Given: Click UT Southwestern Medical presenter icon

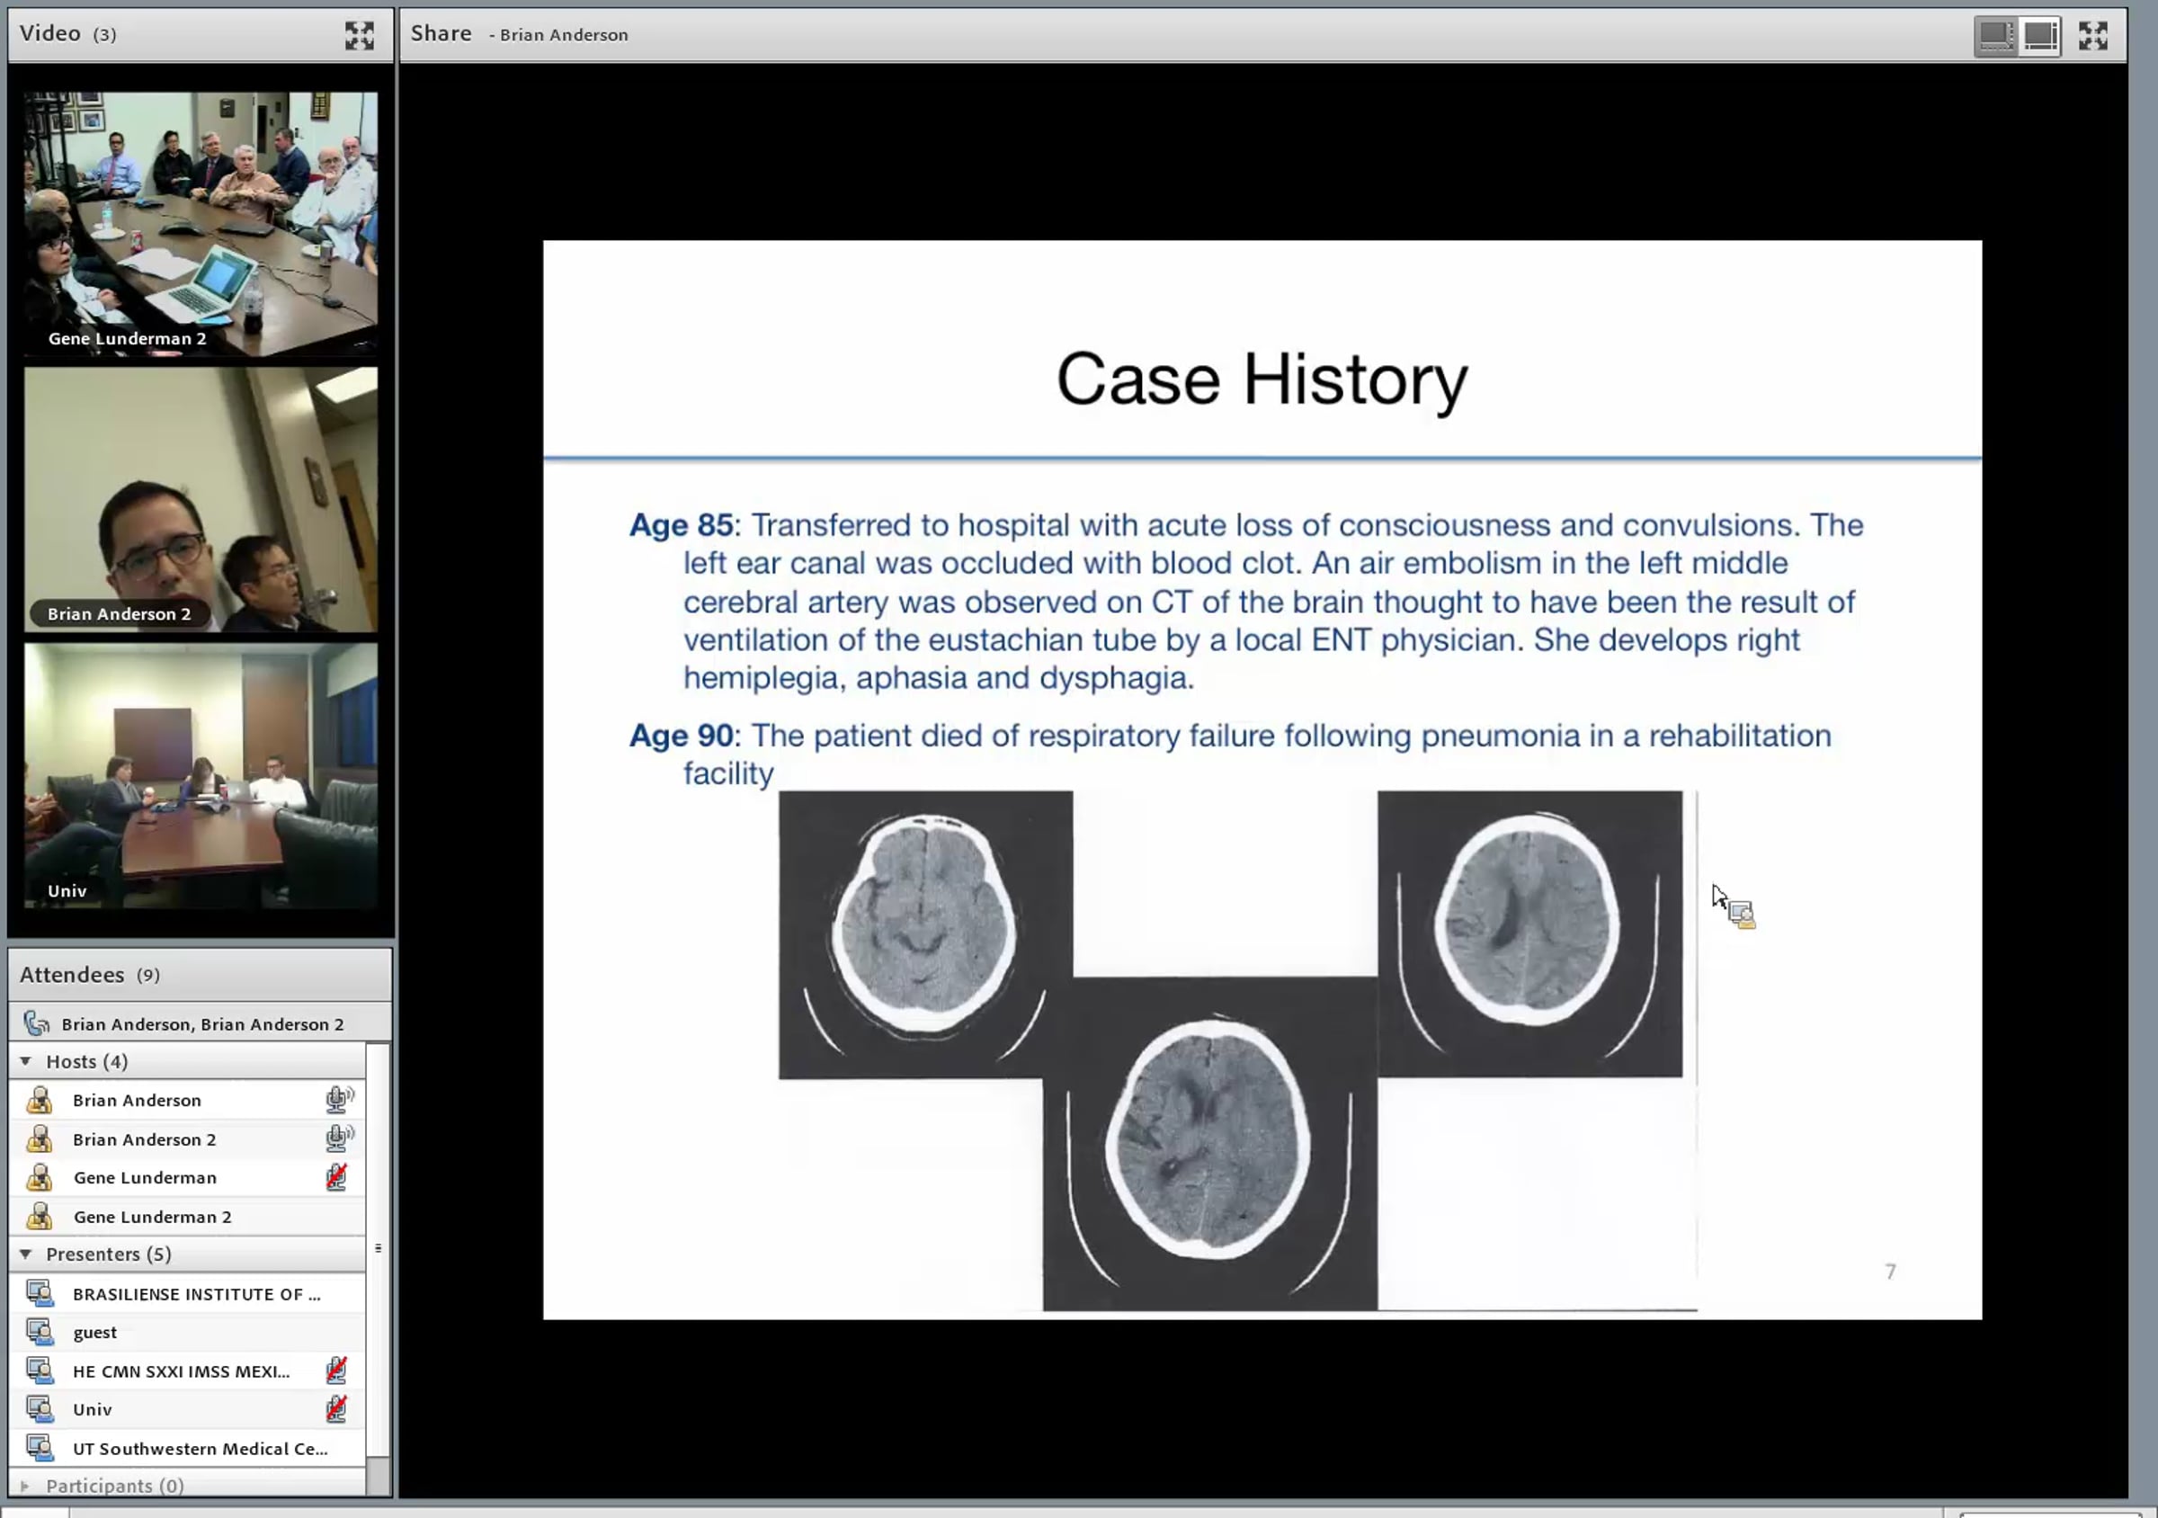Looking at the screenshot, I should pos(40,1448).
